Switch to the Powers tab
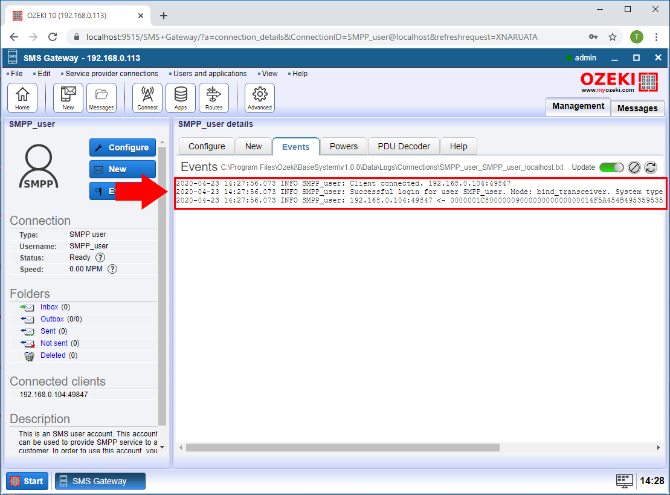 (x=343, y=146)
